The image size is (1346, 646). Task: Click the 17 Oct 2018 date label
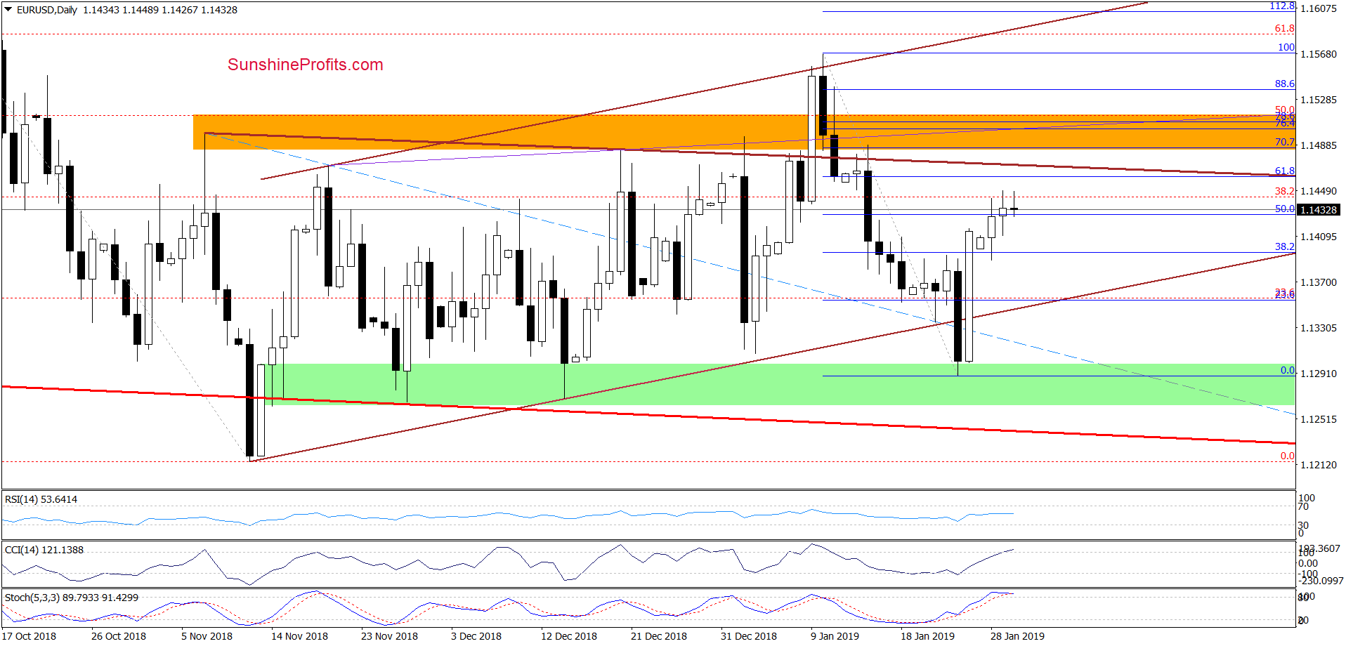pyautogui.click(x=29, y=636)
